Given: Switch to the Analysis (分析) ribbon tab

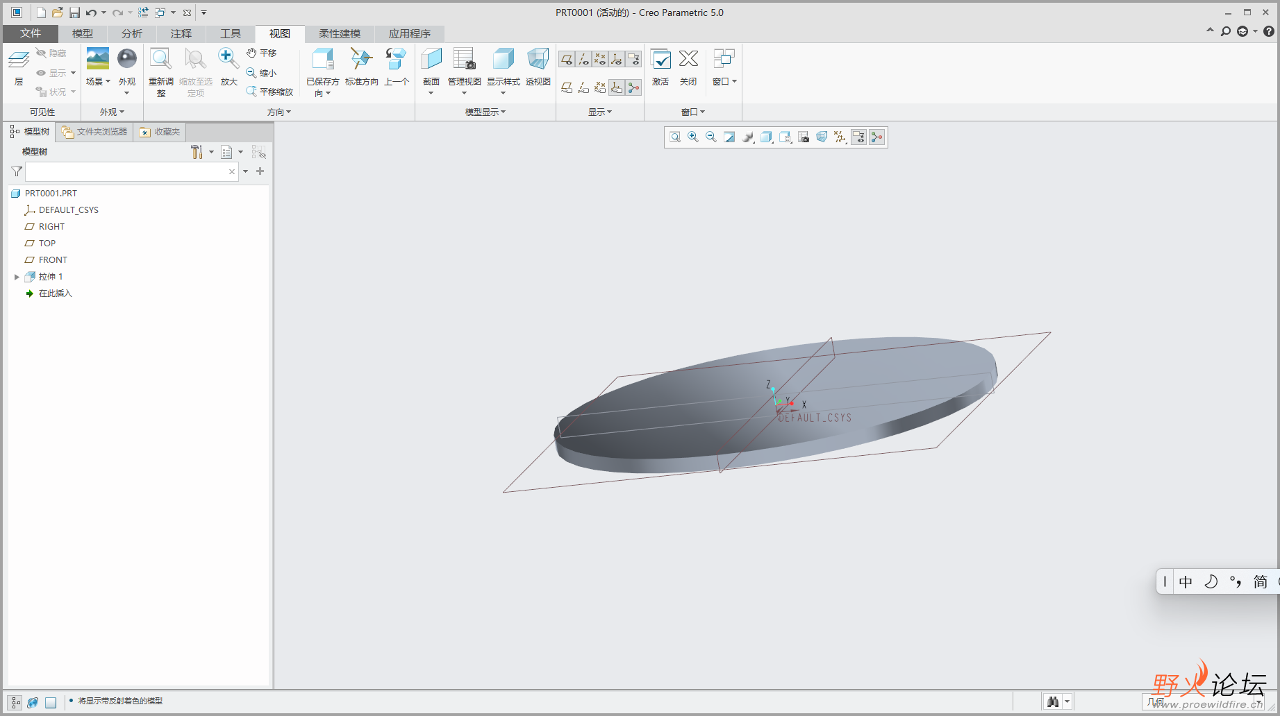Looking at the screenshot, I should 131,33.
